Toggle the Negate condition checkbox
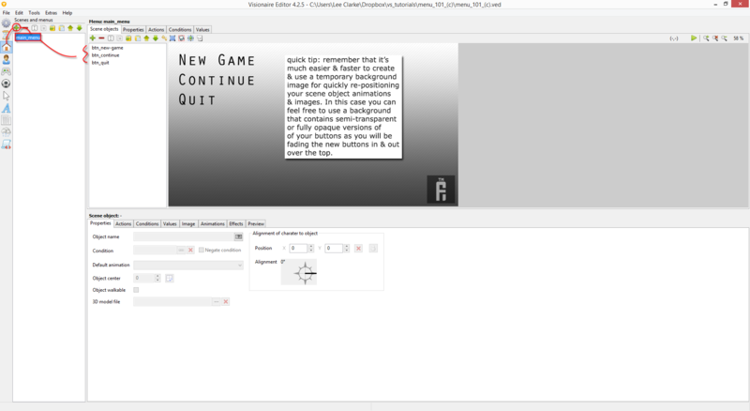 [202, 251]
